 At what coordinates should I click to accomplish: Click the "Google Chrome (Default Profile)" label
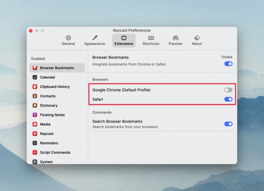(121, 90)
